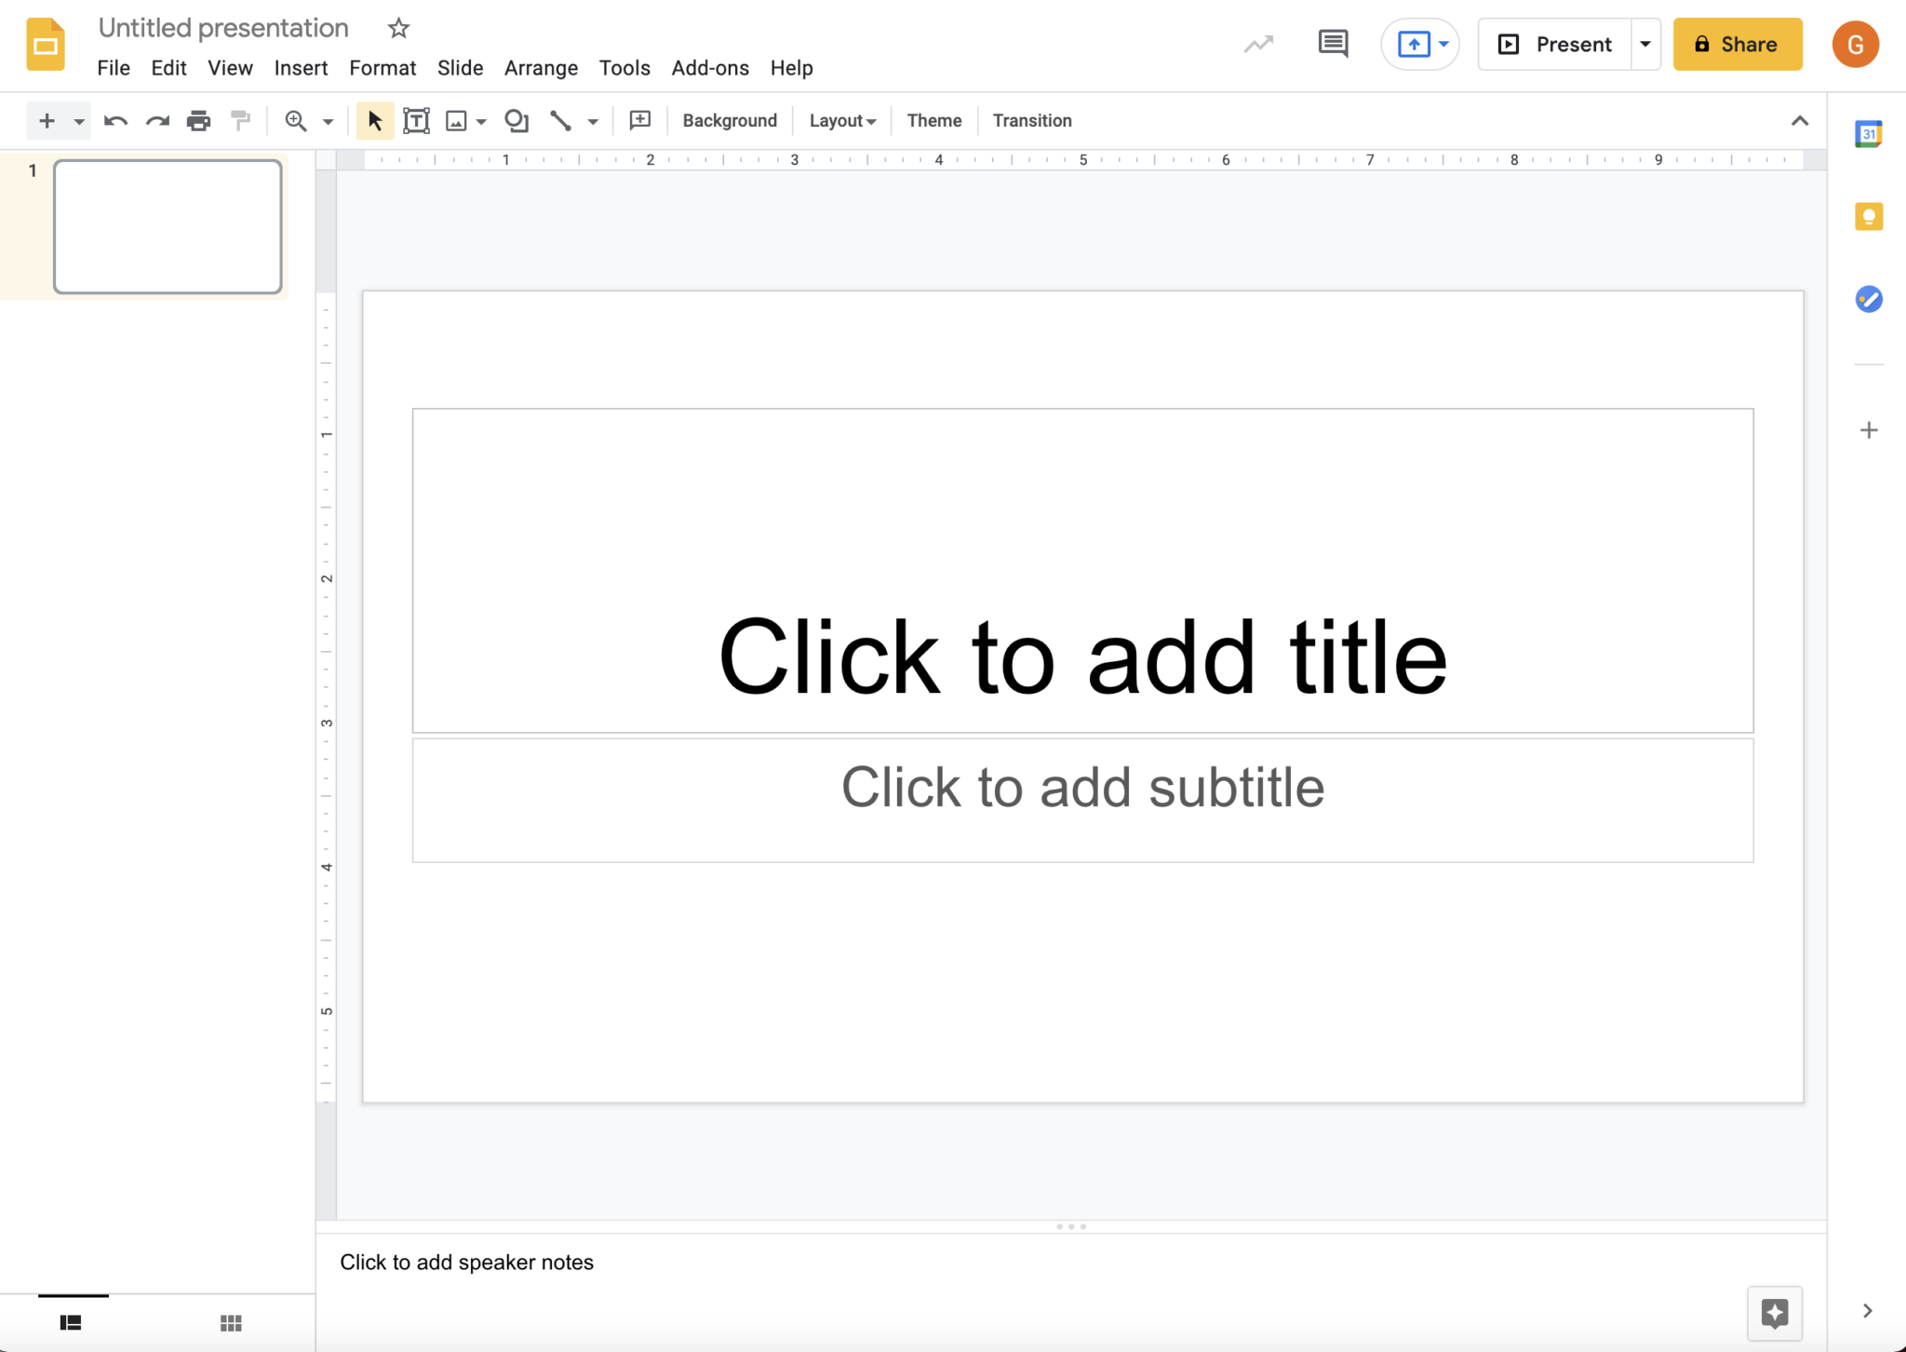Open Google Keep from the side panel

pyautogui.click(x=1869, y=216)
